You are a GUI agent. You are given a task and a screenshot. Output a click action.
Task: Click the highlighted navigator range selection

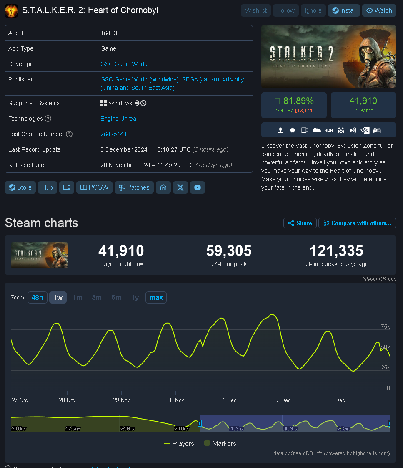point(295,423)
